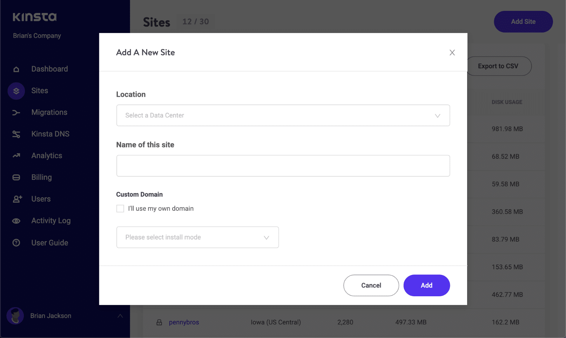This screenshot has height=338, width=566.
Task: Open Billing using its sidebar icon
Action: click(x=16, y=177)
